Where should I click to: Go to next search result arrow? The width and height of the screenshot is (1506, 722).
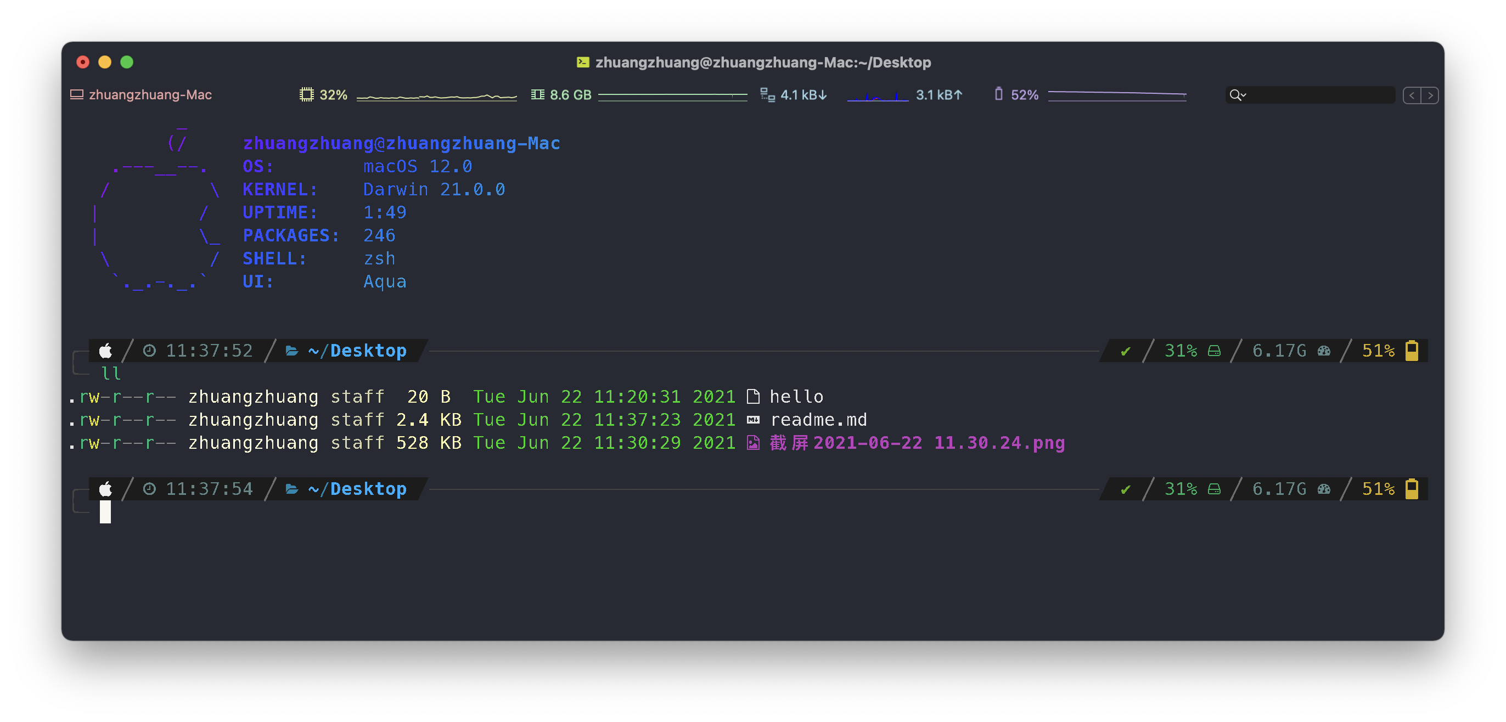[1429, 95]
